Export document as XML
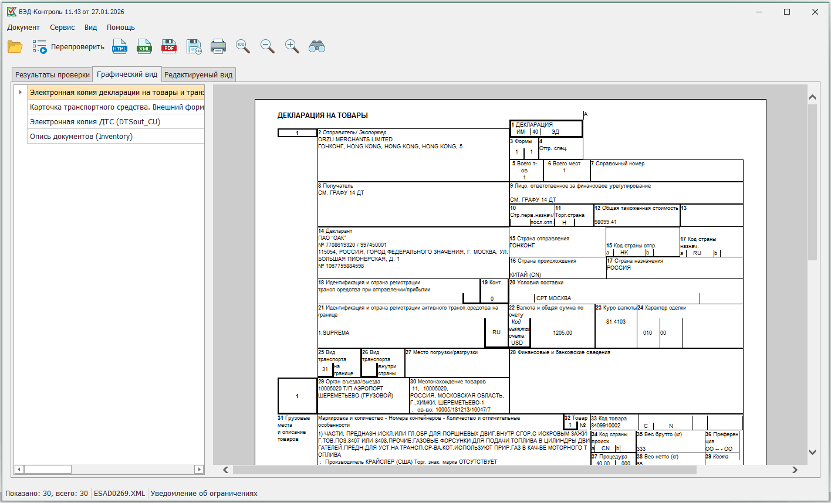The width and height of the screenshot is (831, 503). [144, 47]
